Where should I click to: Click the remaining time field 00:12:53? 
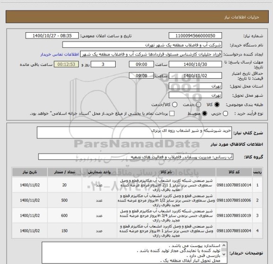pos(66,64)
